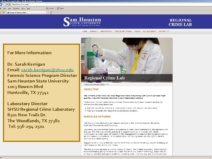Screen dimensions: 212x159
Task: Open the FORMS navigation link
Action: pos(138,32)
